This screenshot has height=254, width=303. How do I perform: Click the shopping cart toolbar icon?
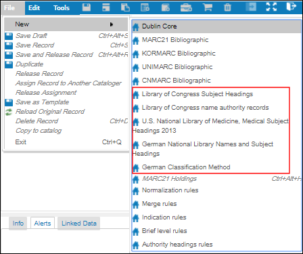coord(208,7)
